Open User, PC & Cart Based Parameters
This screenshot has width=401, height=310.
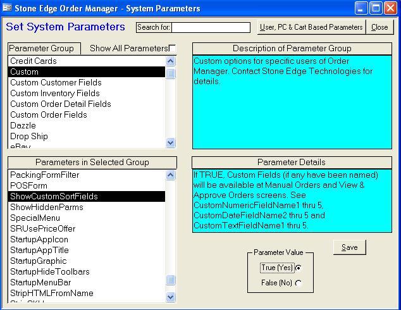point(311,27)
